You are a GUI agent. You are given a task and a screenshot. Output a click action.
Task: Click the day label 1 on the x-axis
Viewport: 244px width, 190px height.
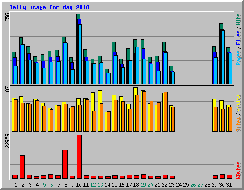(16, 185)
